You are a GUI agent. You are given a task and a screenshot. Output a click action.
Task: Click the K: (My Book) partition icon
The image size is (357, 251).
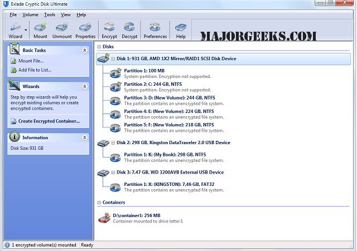pyautogui.click(x=115, y=158)
